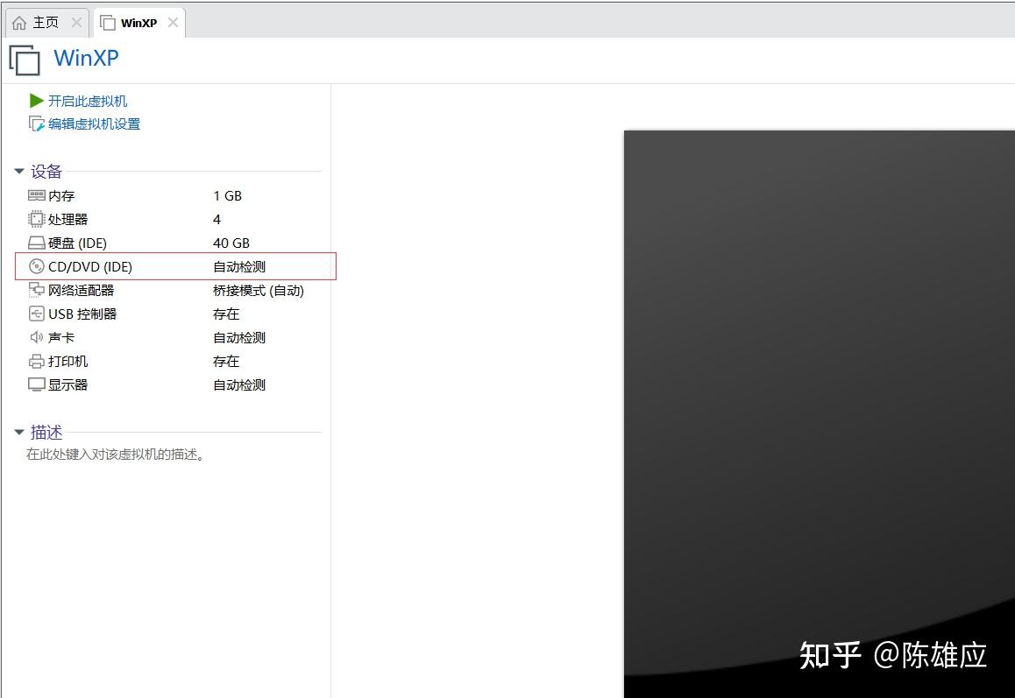The width and height of the screenshot is (1015, 698).
Task: Collapse the 描述 (Description) section
Action: pos(19,432)
